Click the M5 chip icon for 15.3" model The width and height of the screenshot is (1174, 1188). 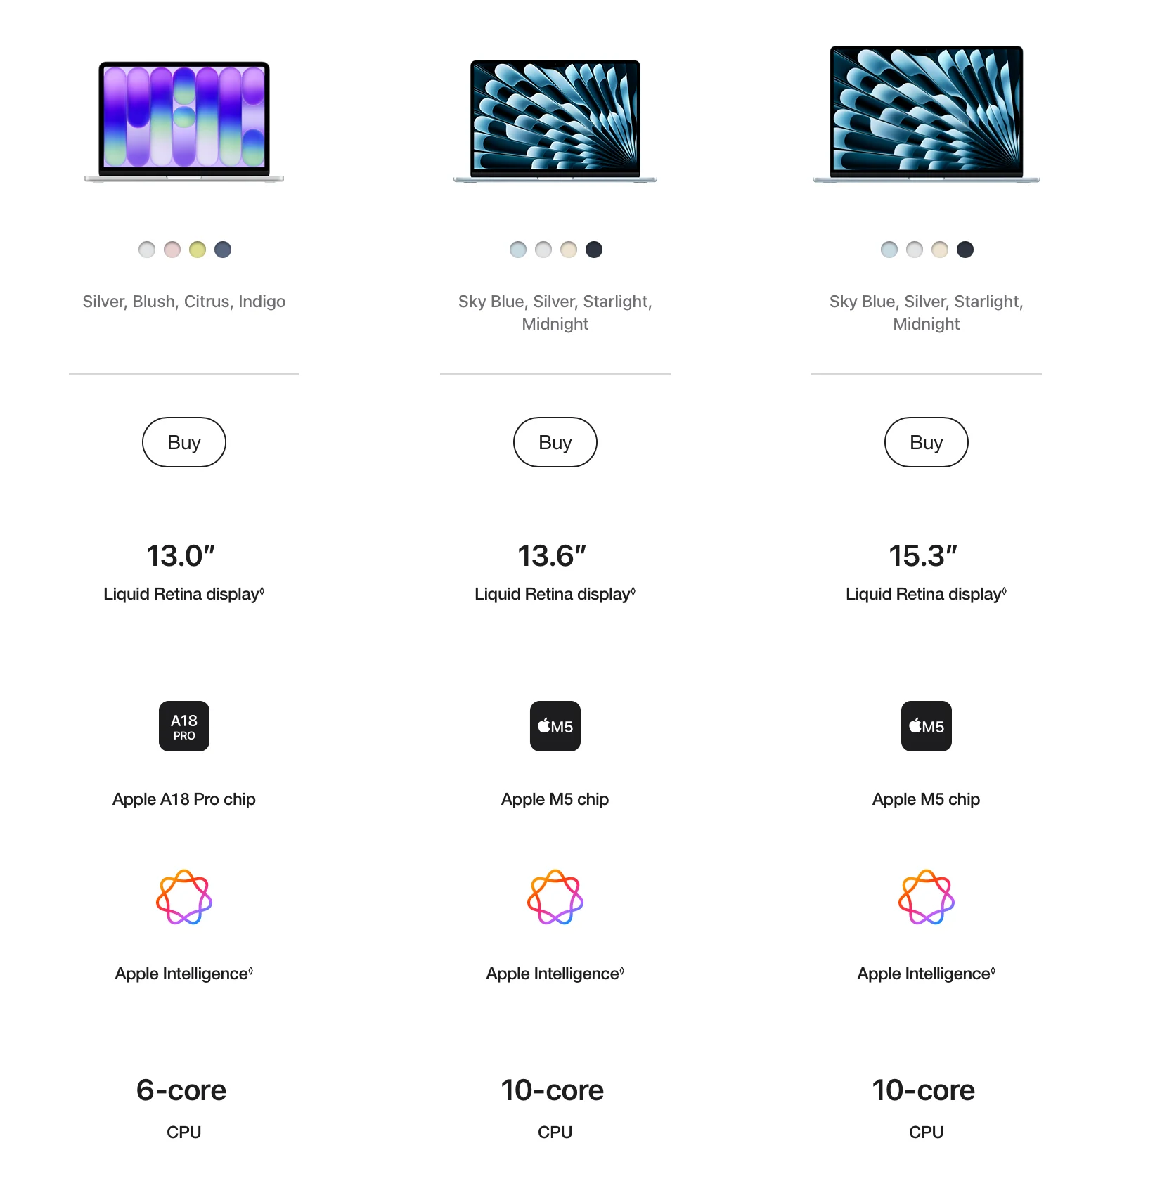point(927,726)
